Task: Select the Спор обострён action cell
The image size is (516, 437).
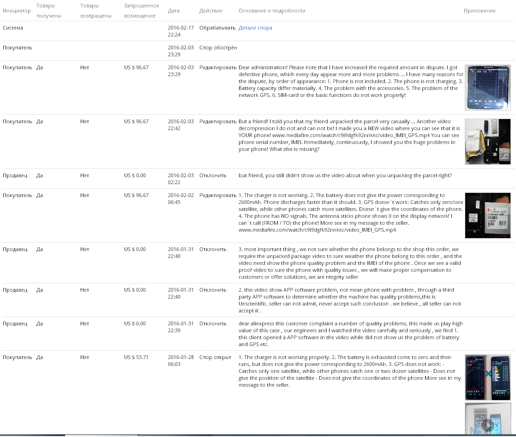Action: pos(218,48)
